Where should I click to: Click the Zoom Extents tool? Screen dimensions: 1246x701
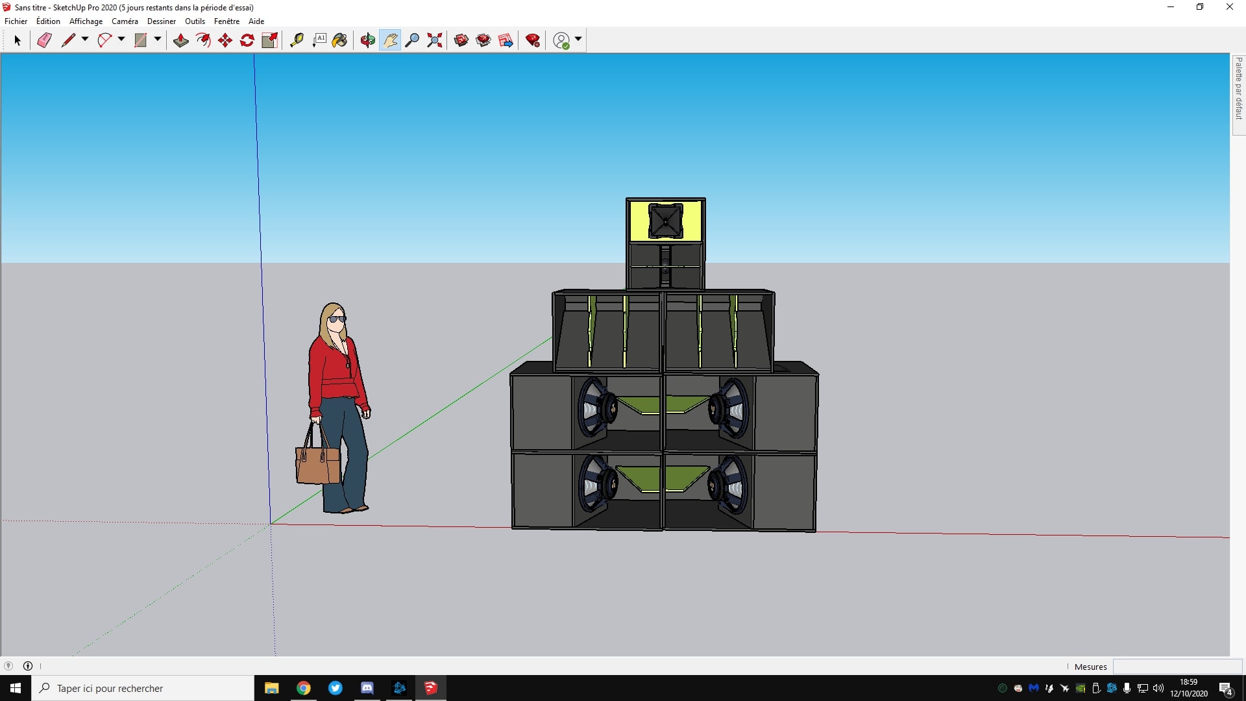click(x=435, y=40)
